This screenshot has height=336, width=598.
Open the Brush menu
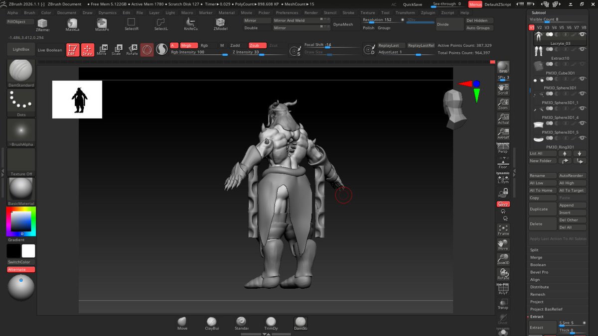click(29, 12)
